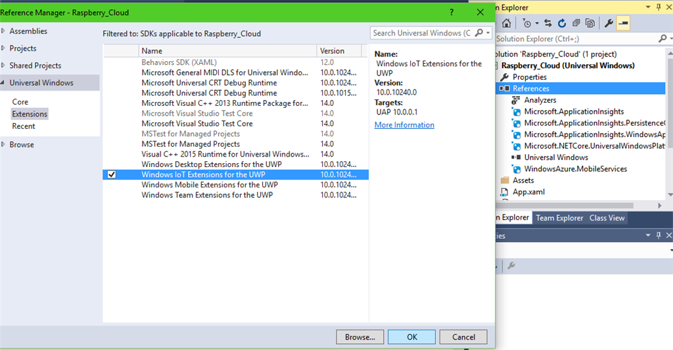The width and height of the screenshot is (673, 350).
Task: Click the Solution Explorer horizontal scrollbar
Action: tap(565, 206)
